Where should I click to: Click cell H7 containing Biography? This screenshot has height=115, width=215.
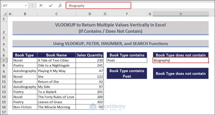(x=181, y=60)
